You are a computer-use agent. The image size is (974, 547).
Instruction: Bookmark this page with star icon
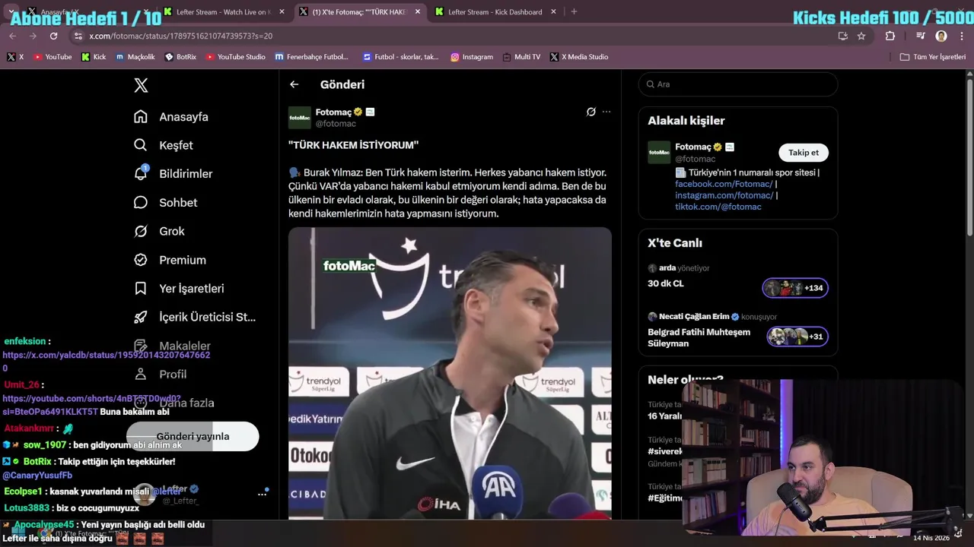coord(861,36)
